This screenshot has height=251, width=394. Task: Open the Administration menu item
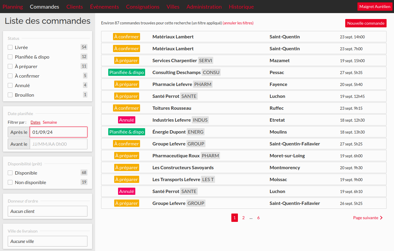[204, 7]
